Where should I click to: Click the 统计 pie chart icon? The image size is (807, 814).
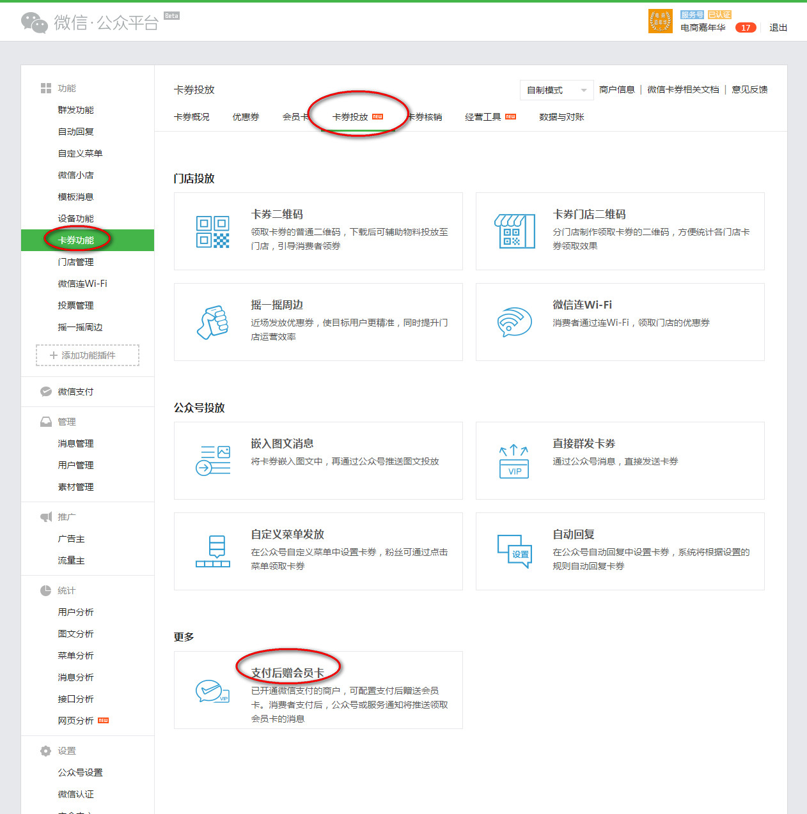point(46,590)
